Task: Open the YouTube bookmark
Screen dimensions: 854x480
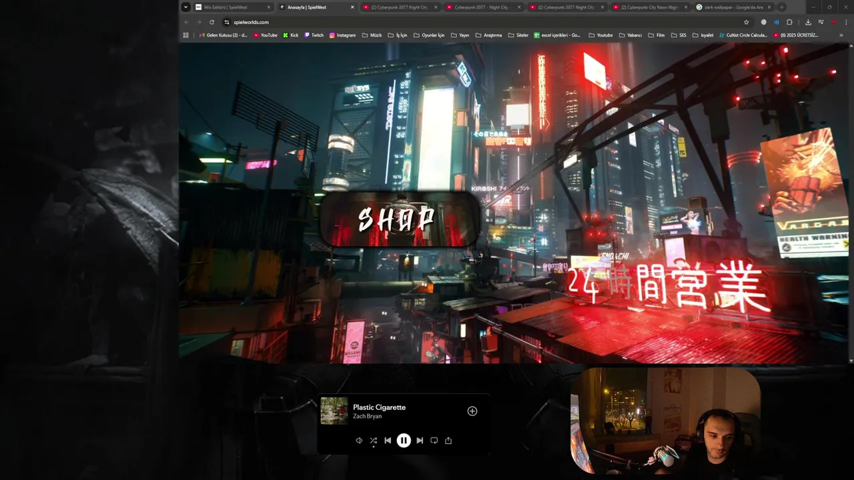Action: 266,35
